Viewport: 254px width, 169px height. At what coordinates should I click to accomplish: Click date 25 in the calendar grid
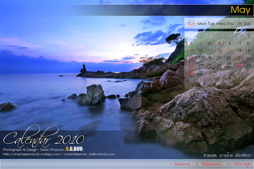[209, 65]
